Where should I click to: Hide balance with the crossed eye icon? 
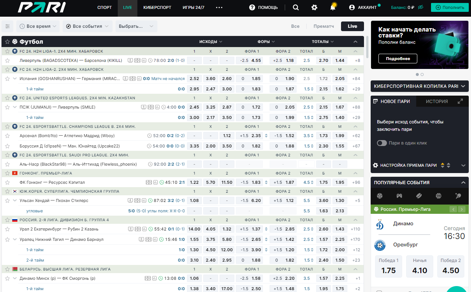click(420, 7)
